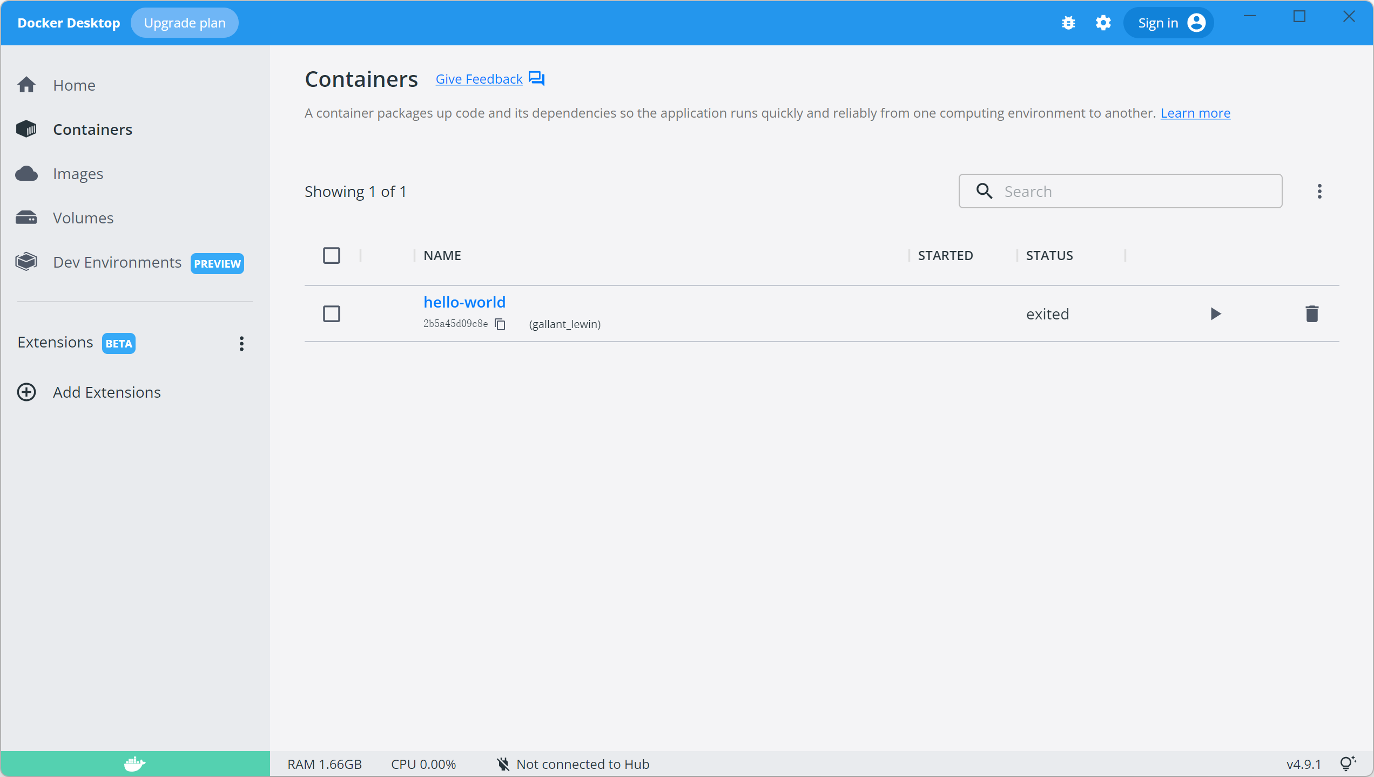Click the Images cloud icon
This screenshot has height=777, width=1374.
pos(26,173)
